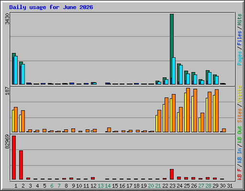Image resolution: width=245 pixels, height=191 pixels.
Task: Select day 5 on the x-axis
Action: pyautogui.click(x=45, y=186)
